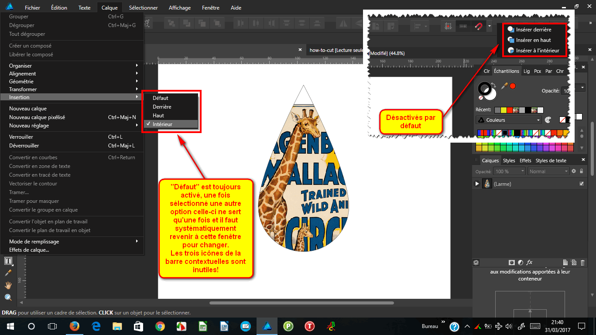This screenshot has width=596, height=335.
Task: Expand the Alignement submenu
Action: (x=72, y=74)
